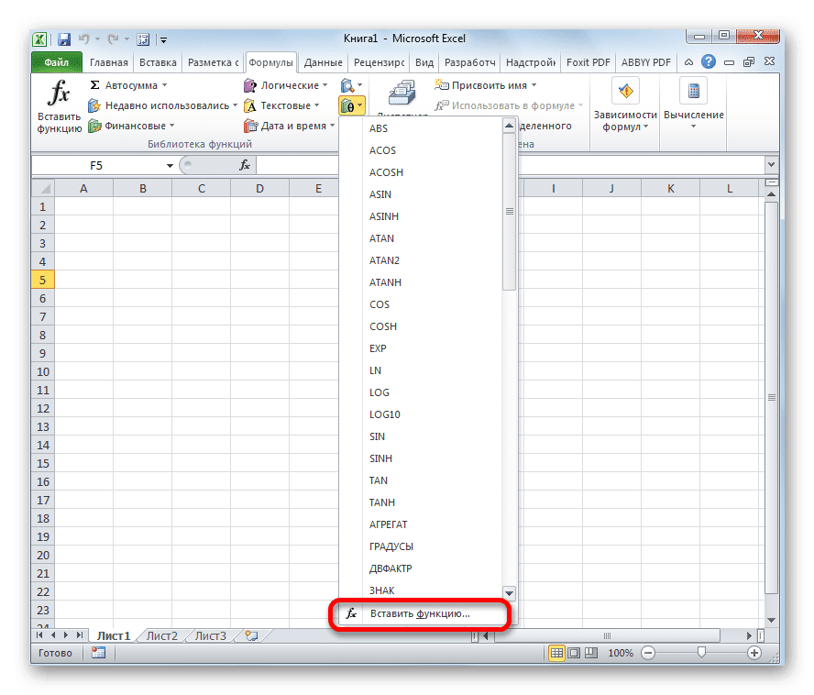Click the horizontal scrollbar right arrow
The width and height of the screenshot is (814, 695).
pyautogui.click(x=749, y=635)
